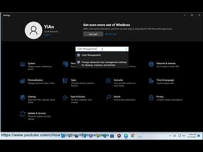This screenshot has height=152, width=203.
Task: Open the Accounts category label
Action: (118, 80)
